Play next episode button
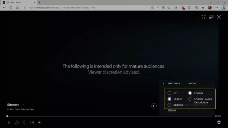 [x=154, y=106]
